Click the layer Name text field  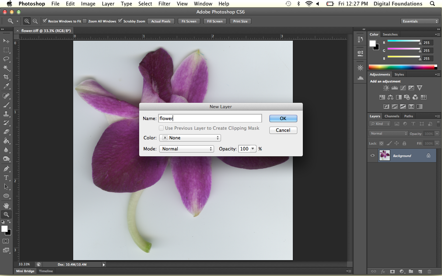coord(210,118)
